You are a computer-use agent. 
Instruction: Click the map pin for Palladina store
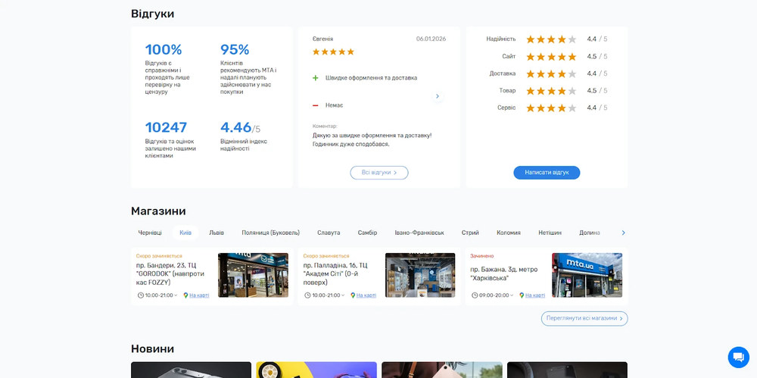click(353, 295)
